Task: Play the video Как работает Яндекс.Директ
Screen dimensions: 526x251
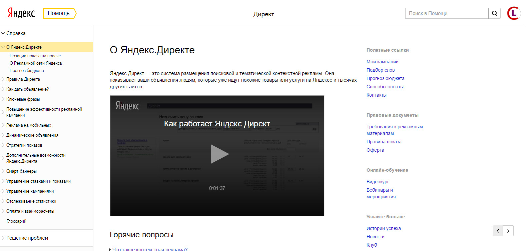Action: pyautogui.click(x=219, y=154)
